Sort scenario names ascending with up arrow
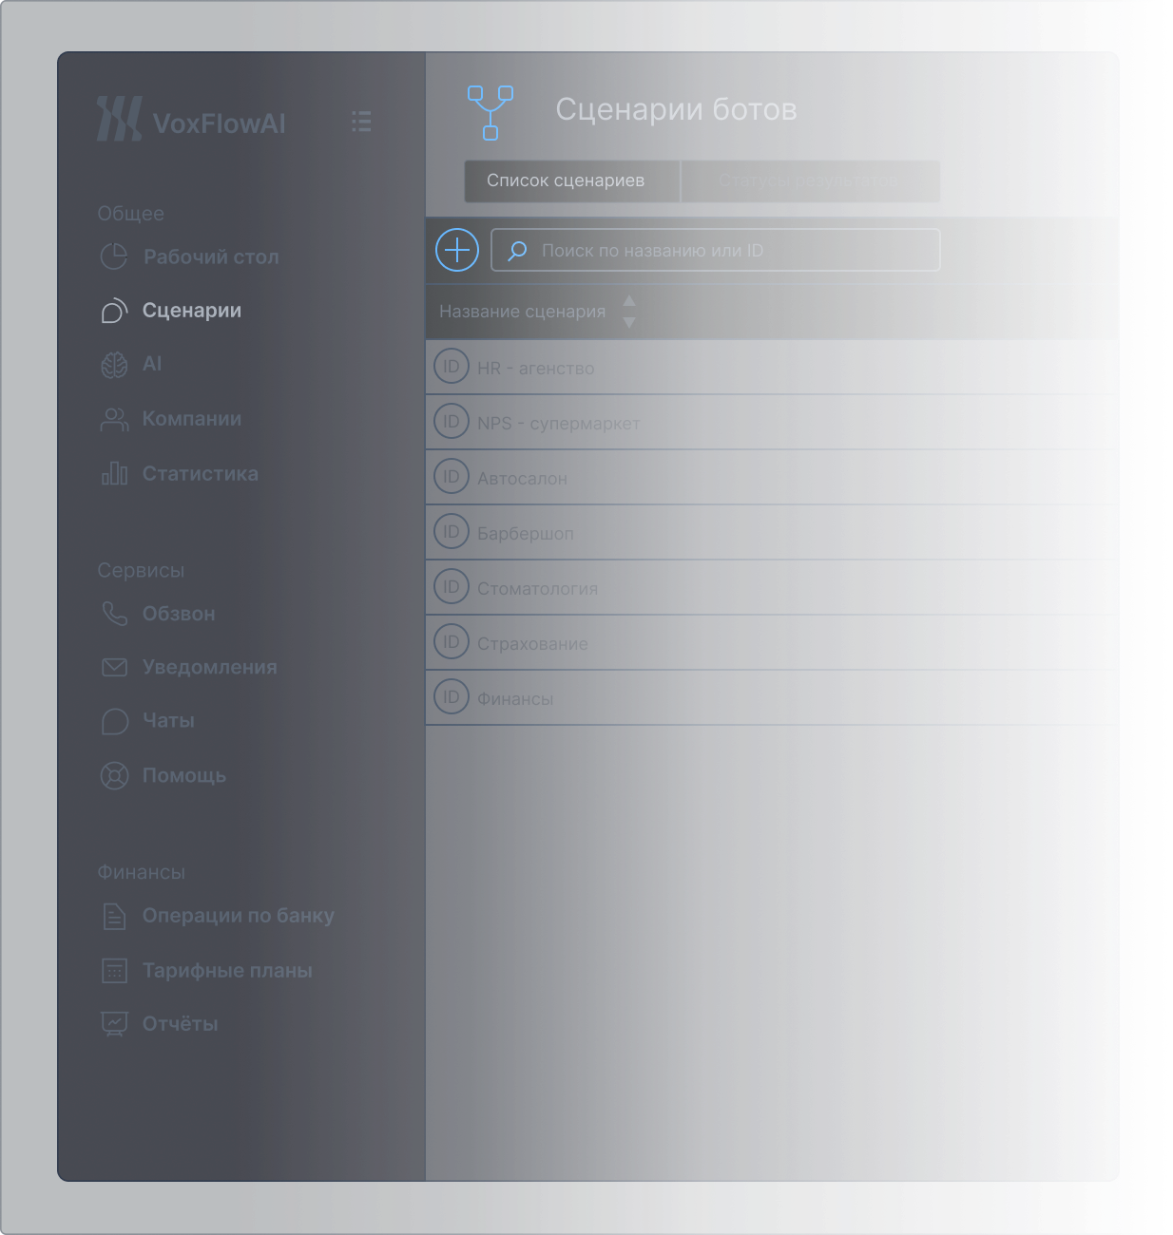 coord(628,301)
